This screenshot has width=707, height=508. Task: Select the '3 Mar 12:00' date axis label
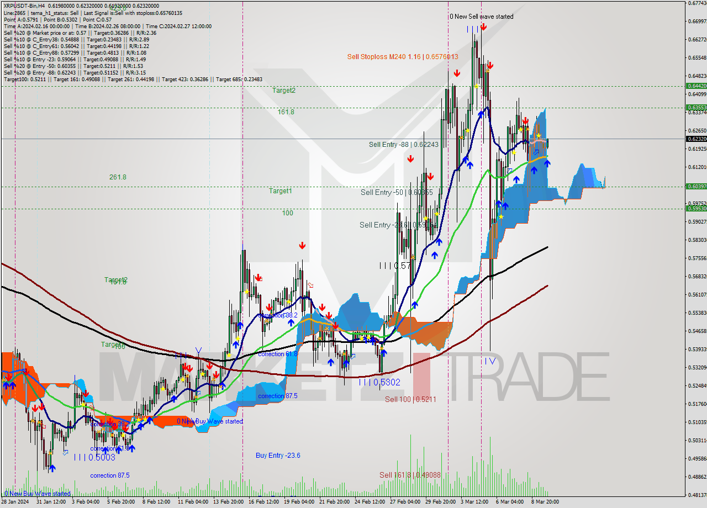474,502
